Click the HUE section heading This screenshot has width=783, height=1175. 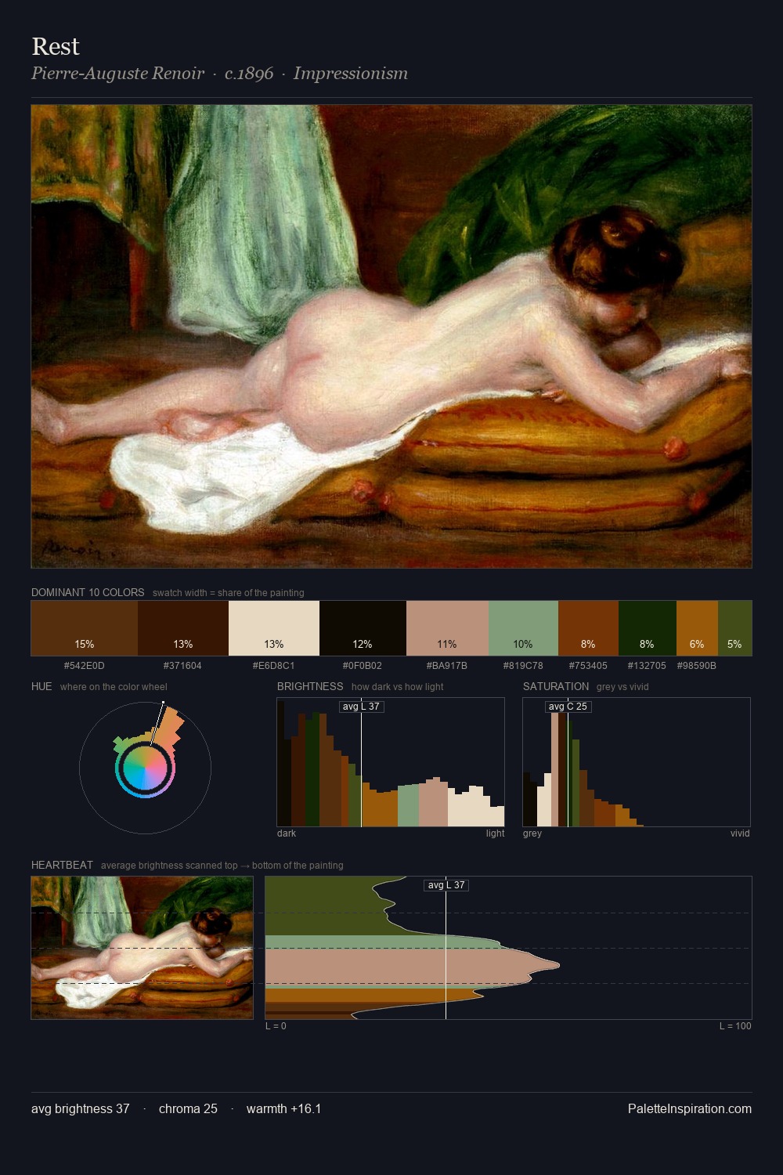click(x=41, y=686)
